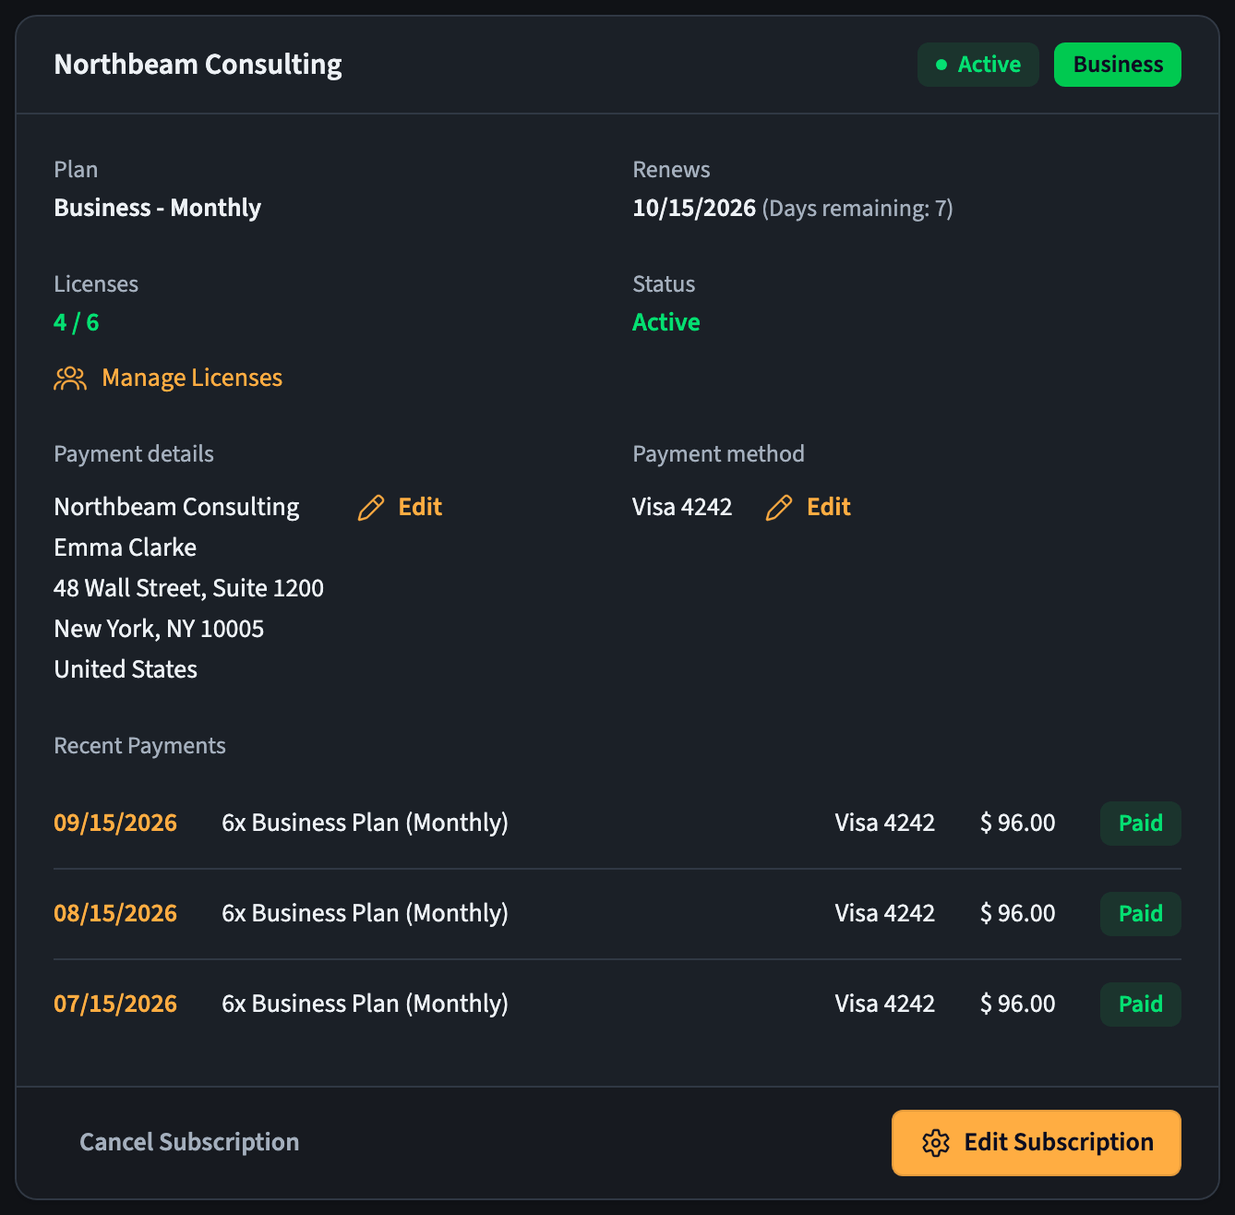Click 'Visa 4242' under Payment method
1235x1215 pixels.
(682, 507)
